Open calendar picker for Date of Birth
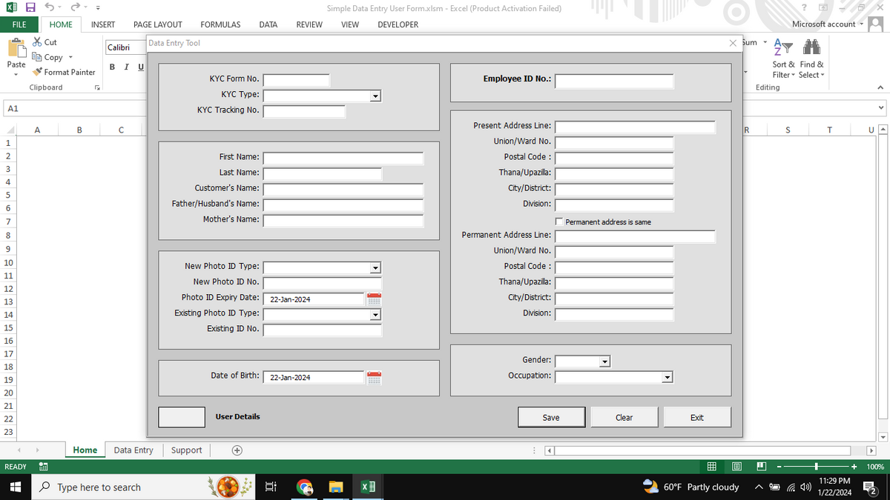This screenshot has height=500, width=890. pos(374,377)
